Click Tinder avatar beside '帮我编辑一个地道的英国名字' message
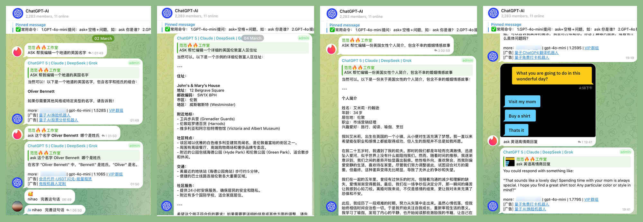The width and height of the screenshot is (643, 222). tap(17, 51)
